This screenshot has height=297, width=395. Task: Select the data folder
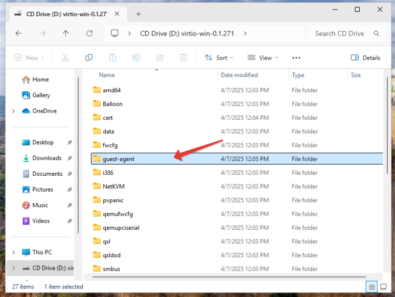(x=237, y=131)
